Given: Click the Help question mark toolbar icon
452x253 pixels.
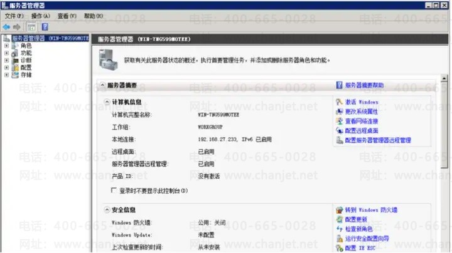Looking at the screenshot, I should point(45,27).
